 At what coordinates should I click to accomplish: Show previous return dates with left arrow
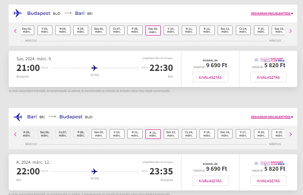tap(15, 134)
